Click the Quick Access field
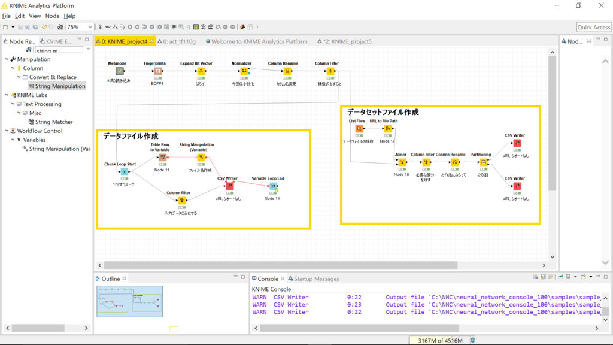 pyautogui.click(x=593, y=27)
